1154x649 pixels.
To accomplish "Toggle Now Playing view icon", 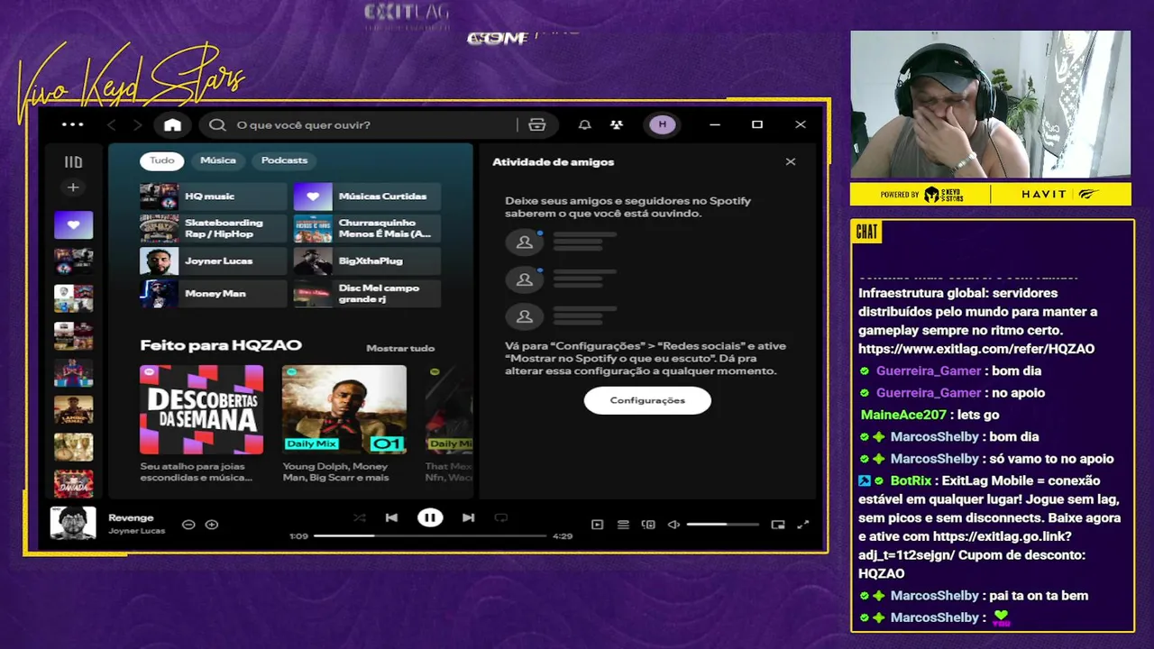I will tap(597, 525).
